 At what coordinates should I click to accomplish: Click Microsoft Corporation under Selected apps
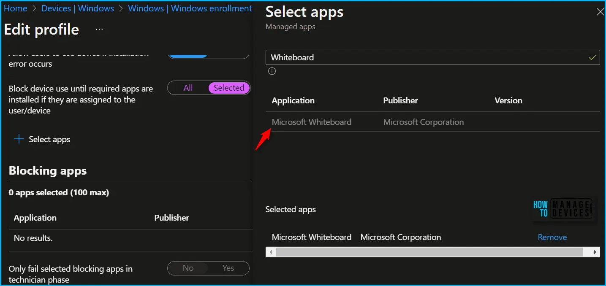click(x=401, y=237)
